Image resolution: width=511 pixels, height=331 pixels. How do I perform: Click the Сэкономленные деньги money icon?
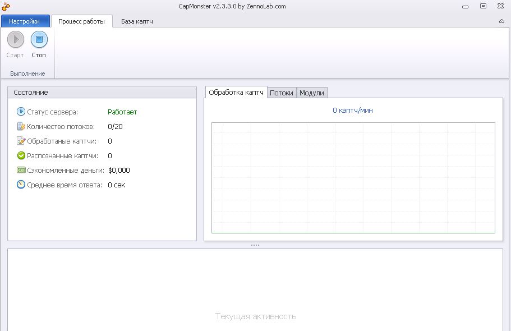[x=21, y=170]
